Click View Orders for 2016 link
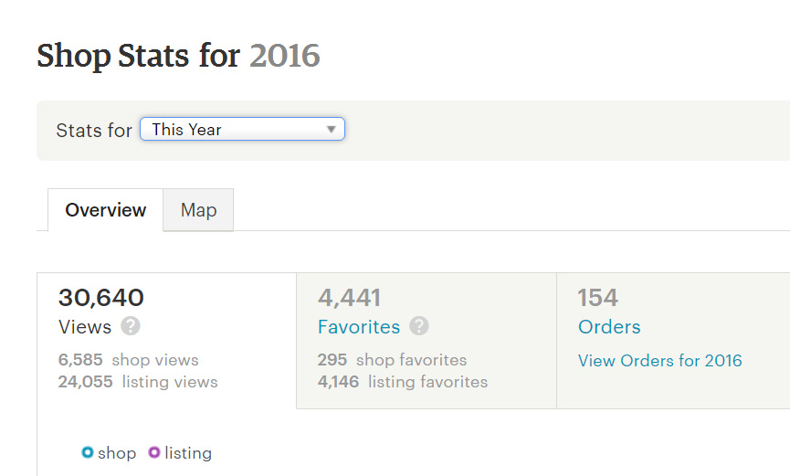The width and height of the screenshot is (790, 476). [659, 361]
